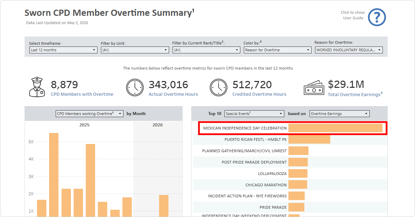The width and height of the screenshot is (415, 217).
Task: Click the 2026 year header
Action: click(158, 125)
